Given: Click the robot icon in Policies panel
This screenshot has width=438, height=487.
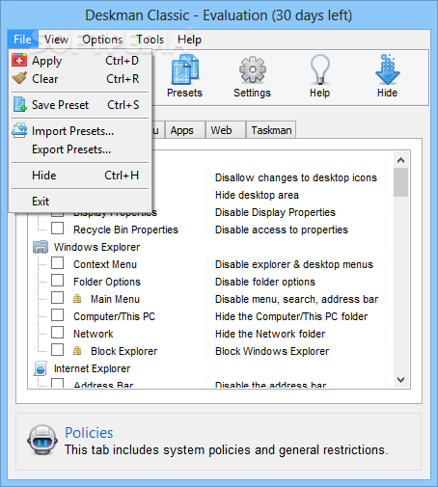Looking at the screenshot, I should [x=42, y=441].
